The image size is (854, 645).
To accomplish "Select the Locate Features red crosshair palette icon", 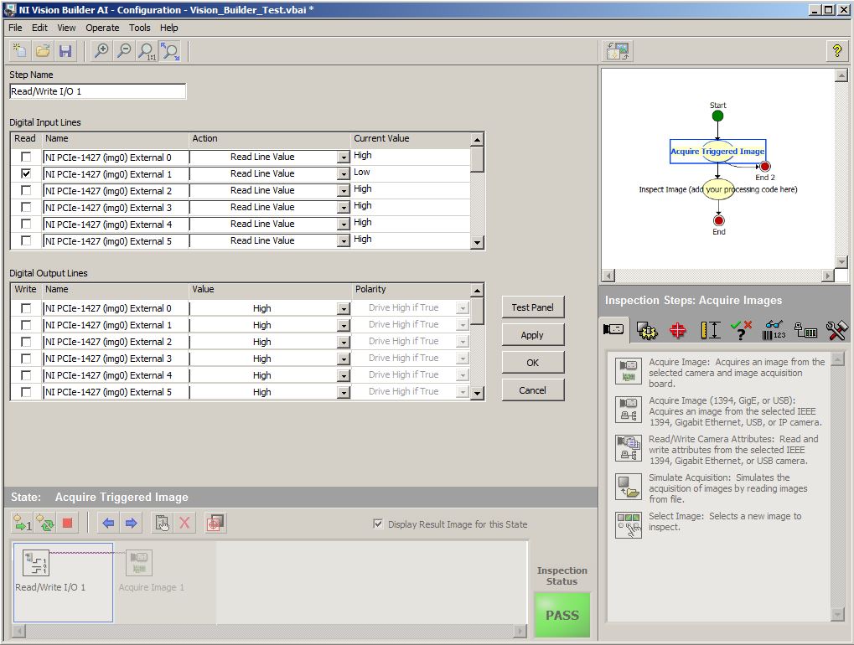I will point(678,330).
